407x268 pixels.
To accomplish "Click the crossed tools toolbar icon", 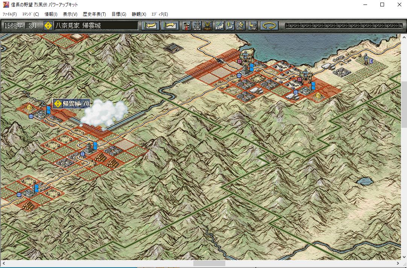I will pyautogui.click(x=241, y=26).
